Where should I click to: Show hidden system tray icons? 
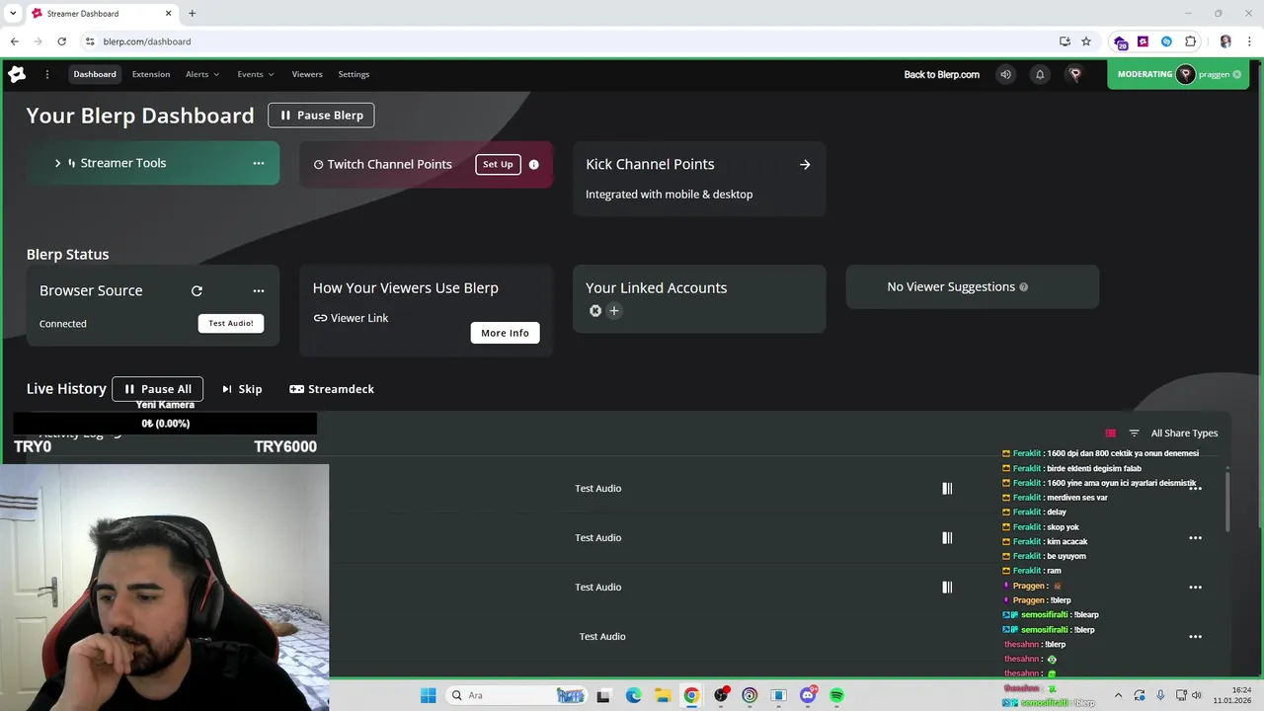1118,695
